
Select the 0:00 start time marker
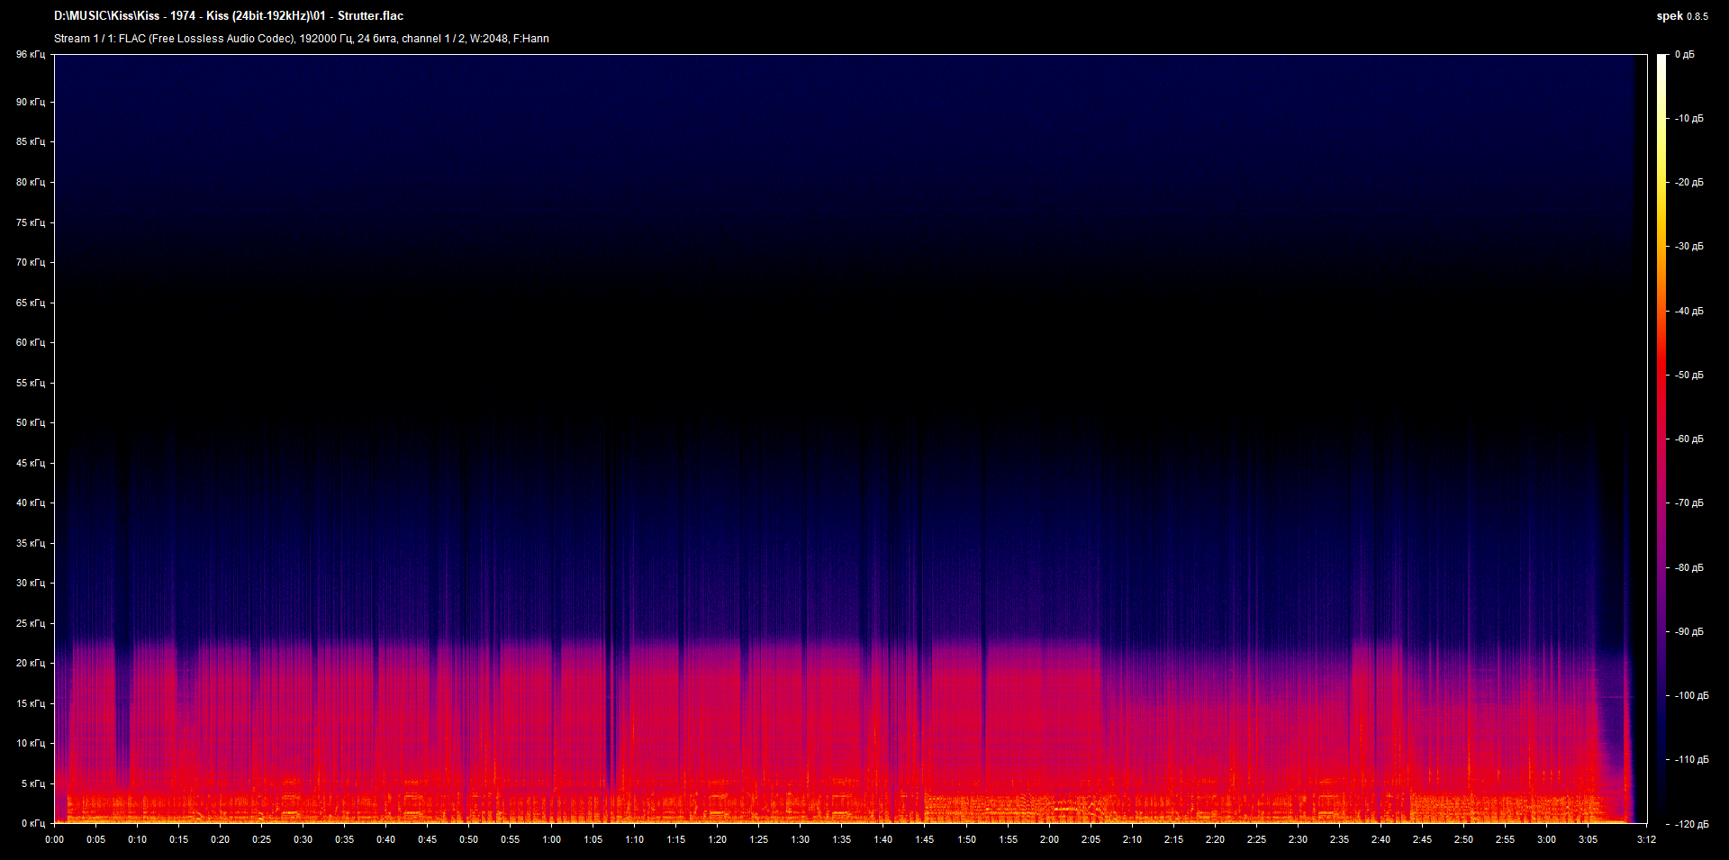click(x=54, y=839)
